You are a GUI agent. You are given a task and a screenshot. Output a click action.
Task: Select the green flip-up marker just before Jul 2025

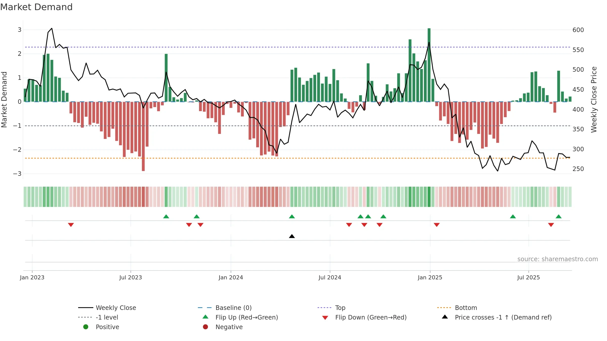[513, 216]
